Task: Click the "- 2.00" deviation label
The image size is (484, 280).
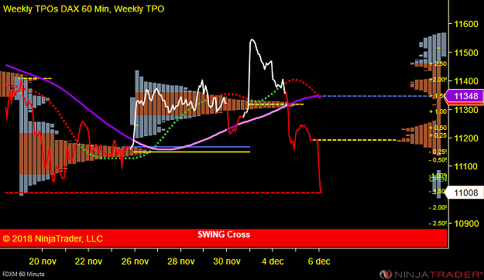Action: 438,207
